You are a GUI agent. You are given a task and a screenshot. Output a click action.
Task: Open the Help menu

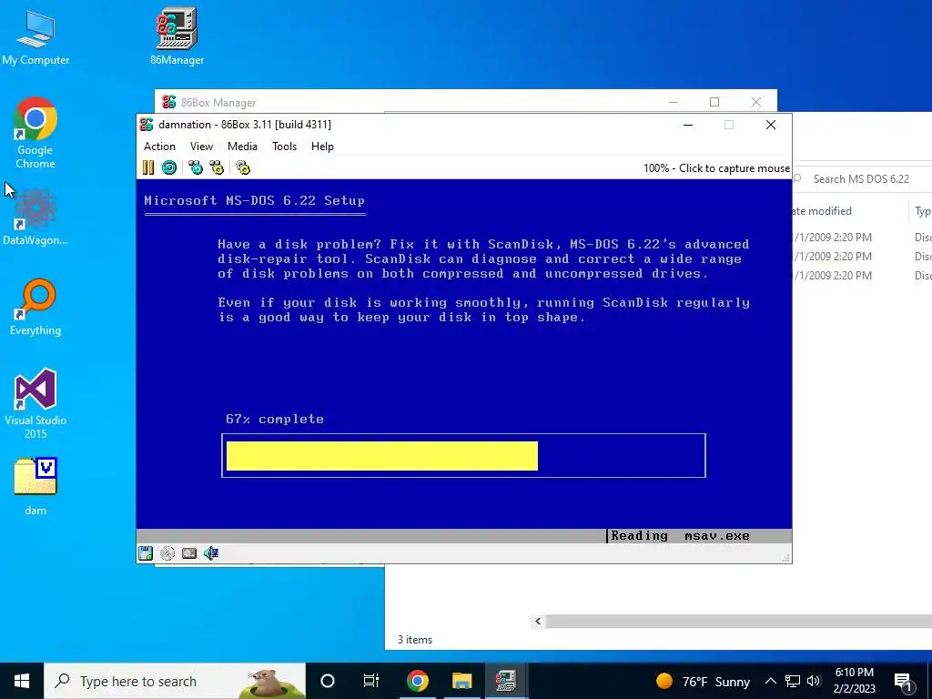322,147
